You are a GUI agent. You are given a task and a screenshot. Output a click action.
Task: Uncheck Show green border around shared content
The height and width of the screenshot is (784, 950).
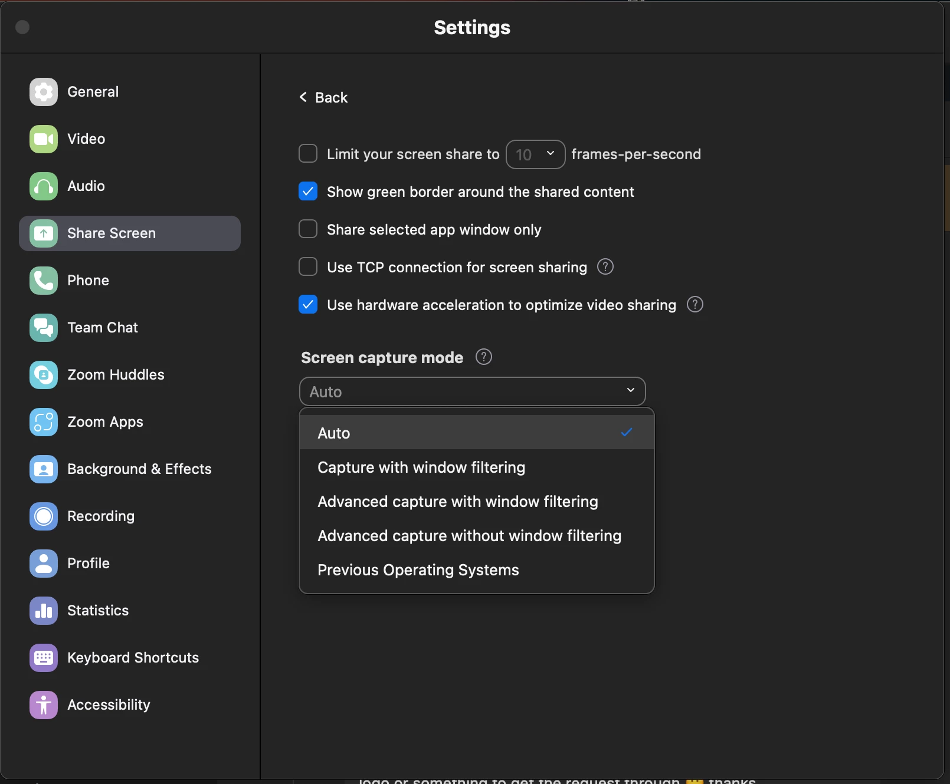pyautogui.click(x=308, y=192)
